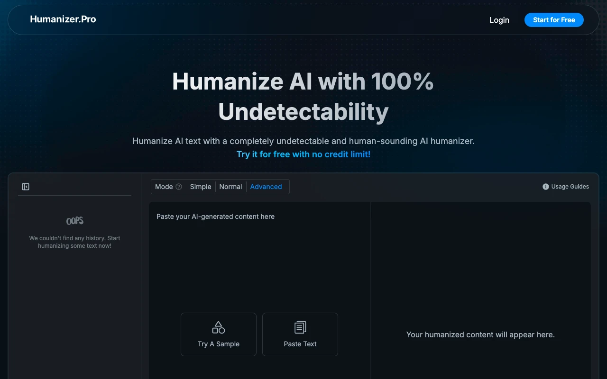Open the Login page
This screenshot has width=607, height=379.
pyautogui.click(x=499, y=20)
